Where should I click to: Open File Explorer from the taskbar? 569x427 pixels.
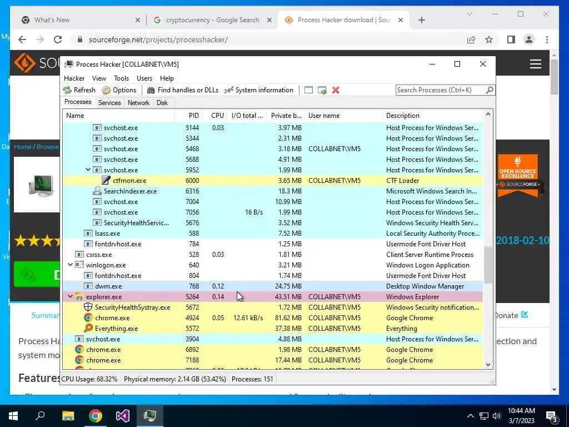click(68, 416)
